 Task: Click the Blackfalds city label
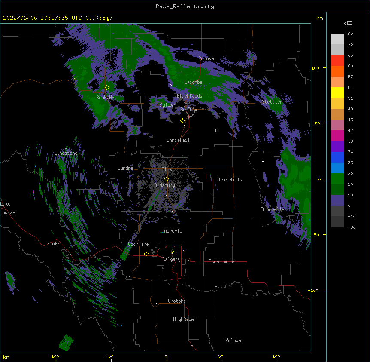(189, 96)
